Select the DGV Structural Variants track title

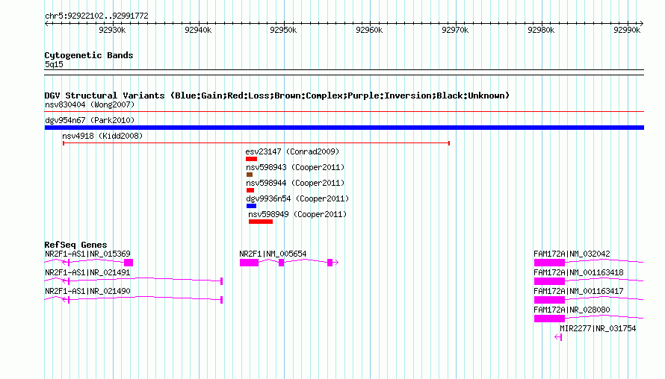(x=277, y=95)
